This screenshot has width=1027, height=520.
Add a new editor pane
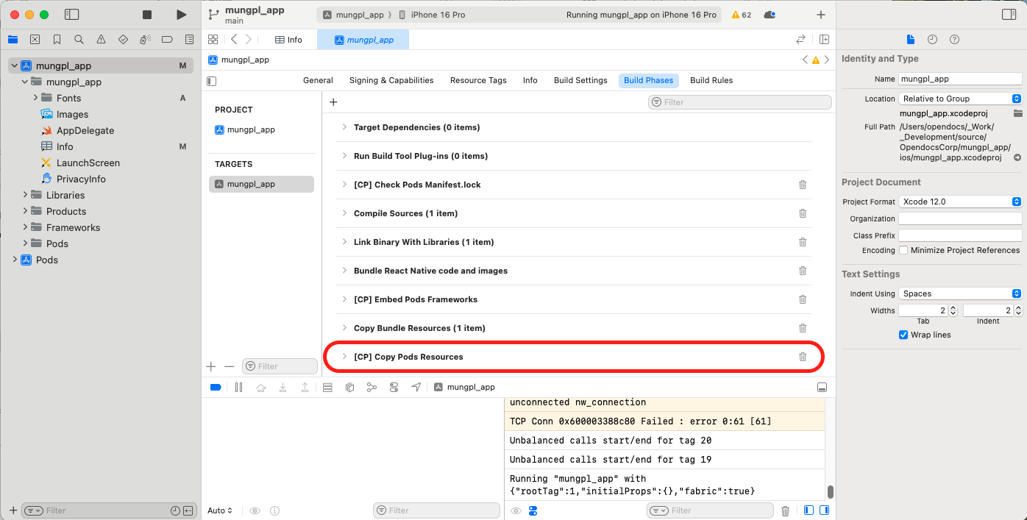tap(825, 40)
